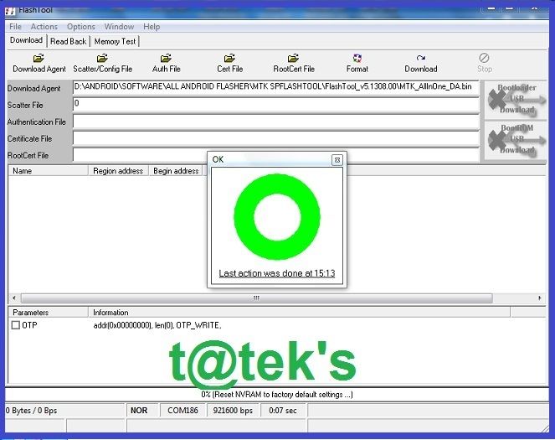Click the BootROM USB Download button
Viewport: 555px width, 440px height.
coord(516,140)
